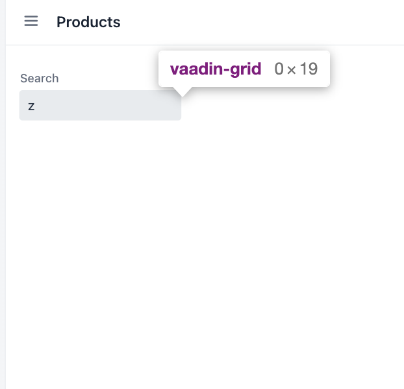Click the tooltip's pointer arrow

[183, 91]
